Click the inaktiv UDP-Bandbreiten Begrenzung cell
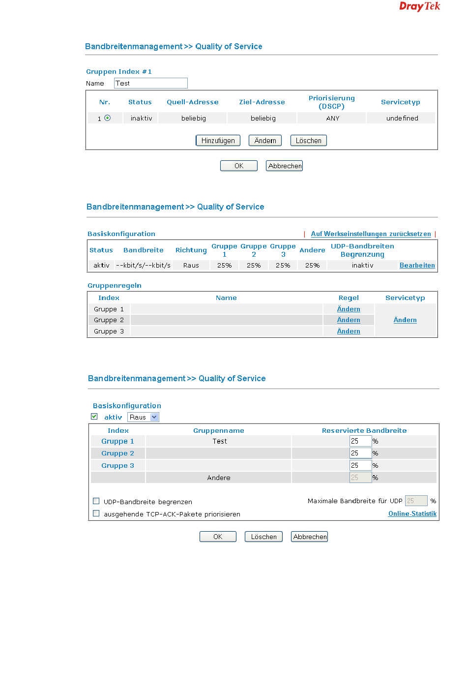Screen dimensions: 467x693 click(x=362, y=265)
